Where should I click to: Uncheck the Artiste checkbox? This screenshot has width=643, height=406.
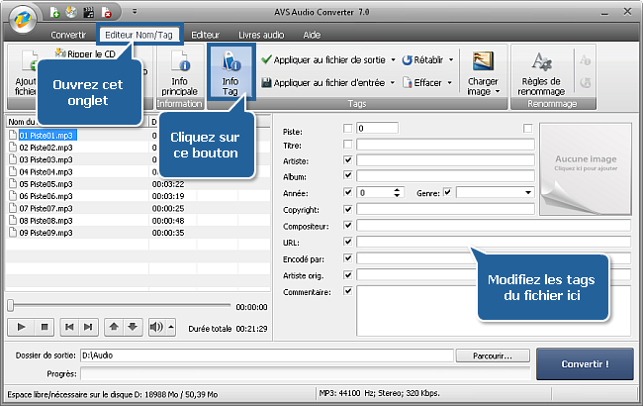347,160
